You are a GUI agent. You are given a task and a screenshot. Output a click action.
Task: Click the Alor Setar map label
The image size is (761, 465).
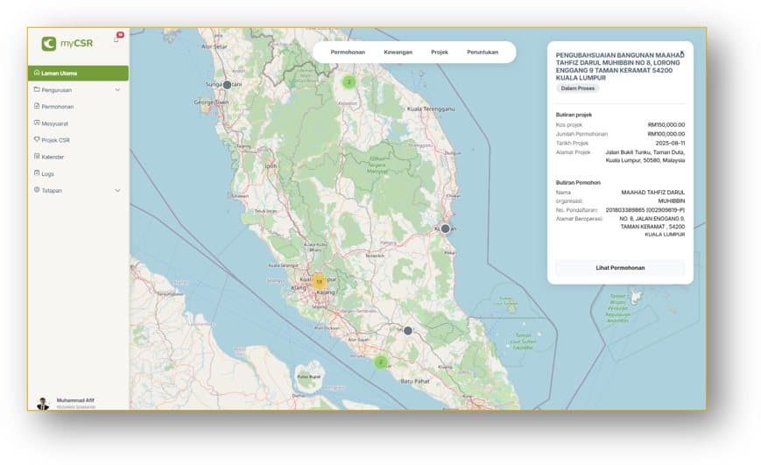214,46
